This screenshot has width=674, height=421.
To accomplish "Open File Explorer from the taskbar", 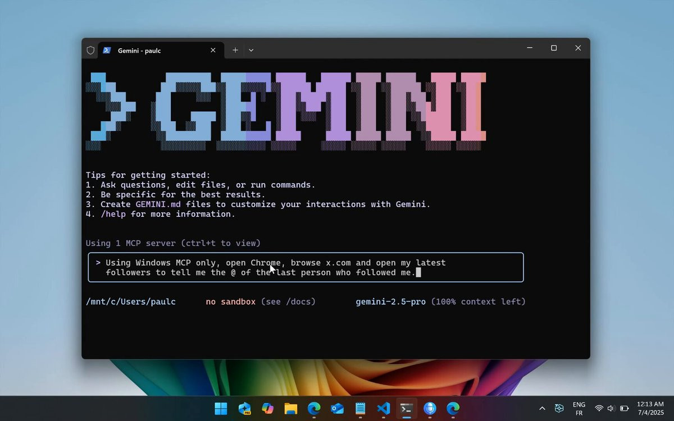I will (x=290, y=409).
